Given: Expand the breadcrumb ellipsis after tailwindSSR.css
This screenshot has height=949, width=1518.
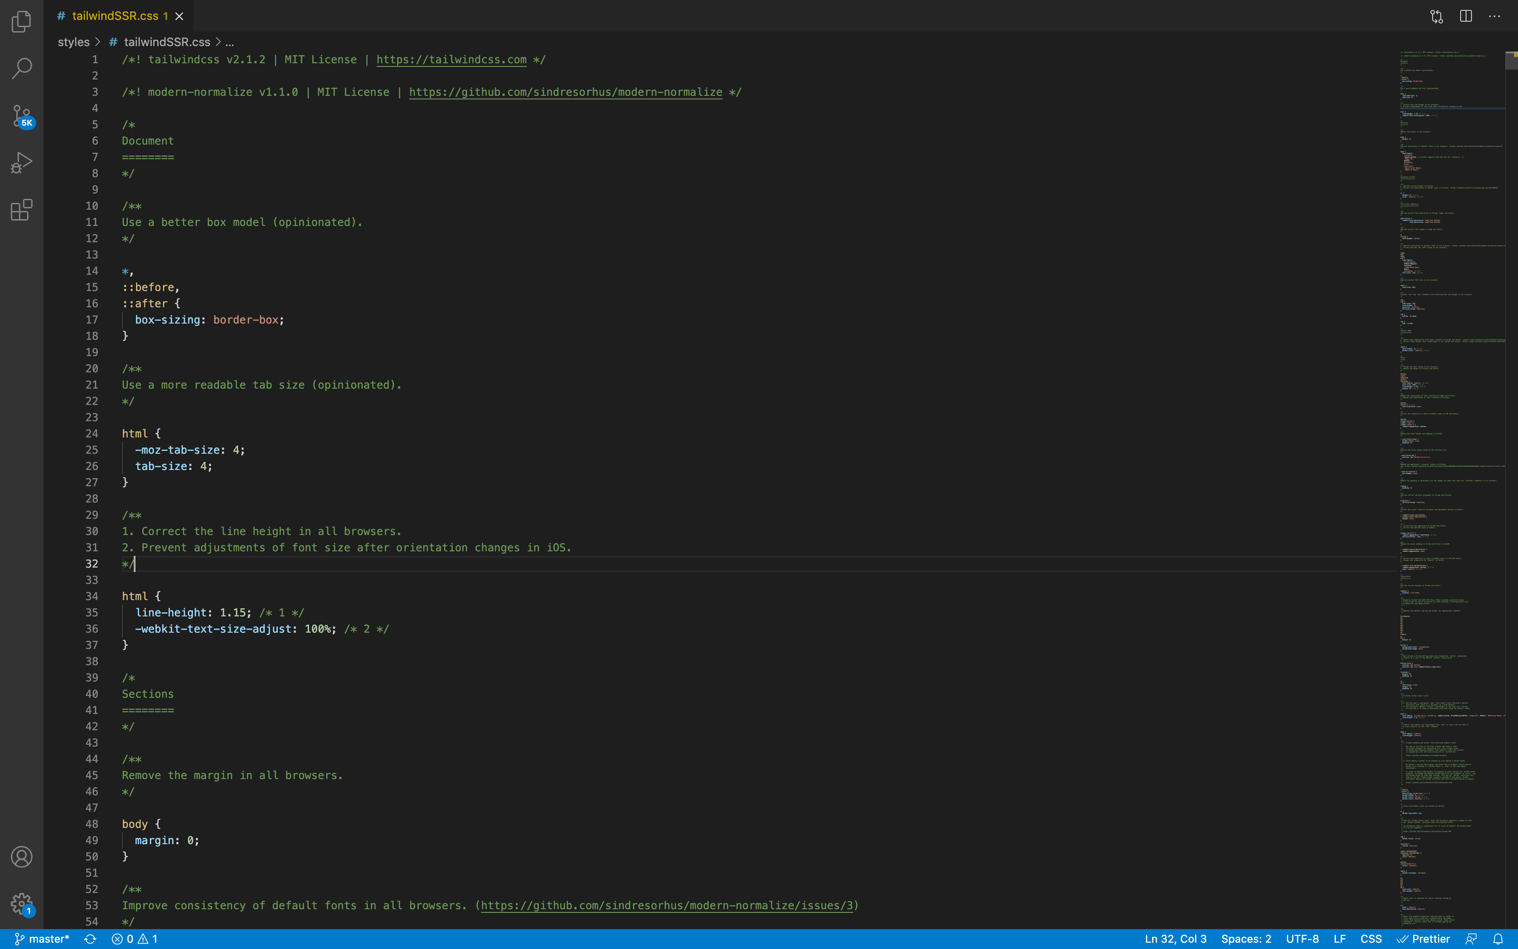Looking at the screenshot, I should [x=230, y=42].
